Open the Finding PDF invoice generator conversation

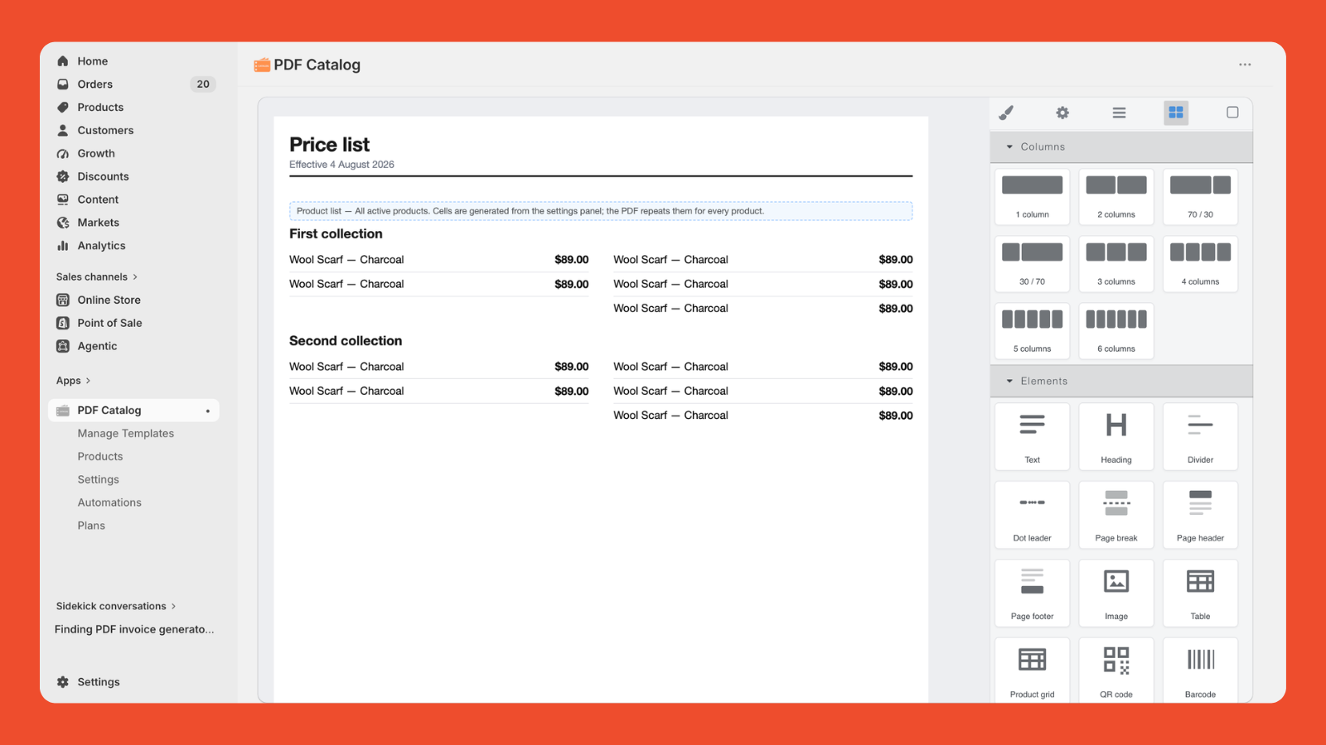[x=134, y=629]
